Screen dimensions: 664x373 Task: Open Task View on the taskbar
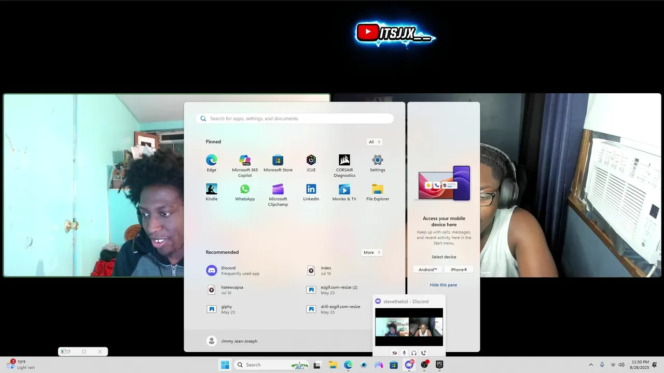pos(317,365)
